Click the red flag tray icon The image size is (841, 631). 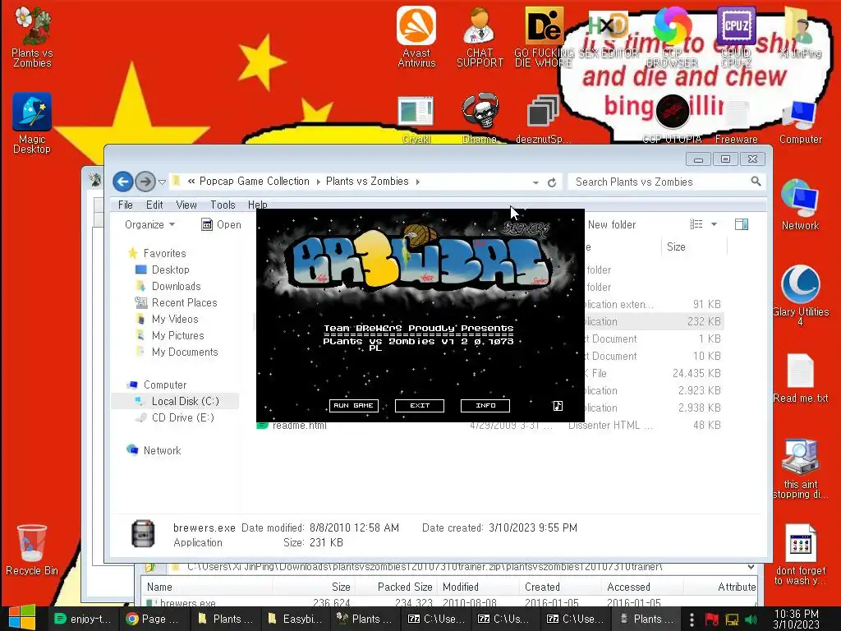tap(712, 619)
